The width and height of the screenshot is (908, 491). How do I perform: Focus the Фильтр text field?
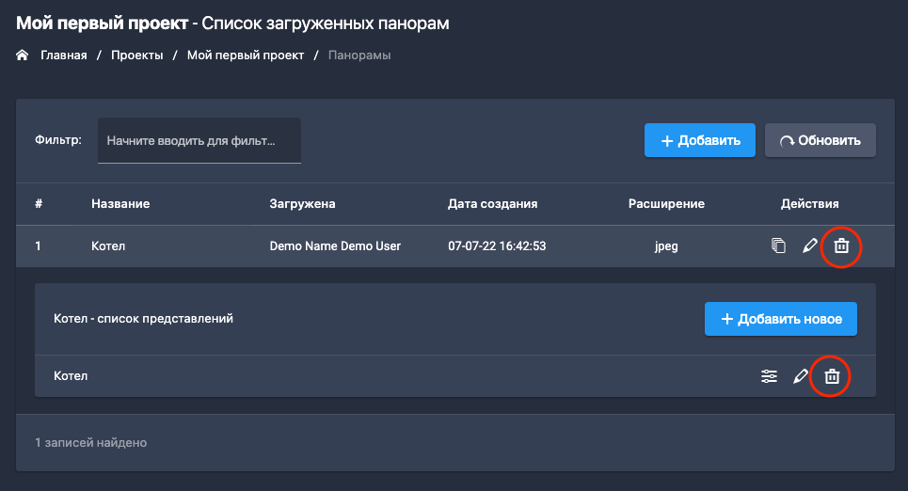[199, 140]
